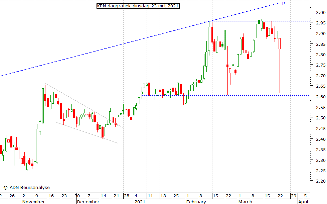Image resolution: width=327 pixels, height=204 pixels.
Task: Click the blue 'p' trendline label
Action: point(284,3)
